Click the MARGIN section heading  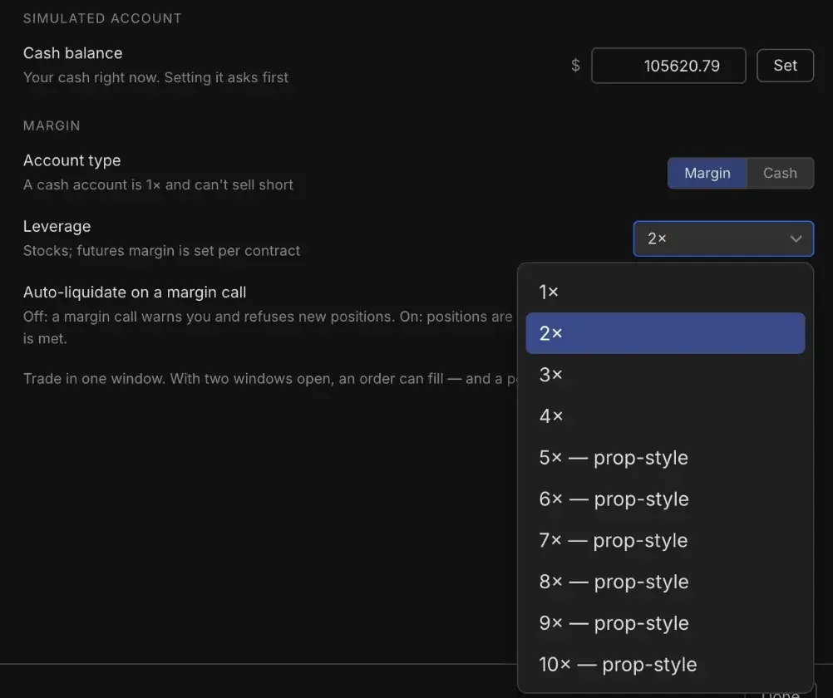tap(52, 126)
